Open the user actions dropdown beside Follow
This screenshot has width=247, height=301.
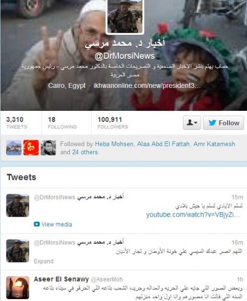coord(192,123)
